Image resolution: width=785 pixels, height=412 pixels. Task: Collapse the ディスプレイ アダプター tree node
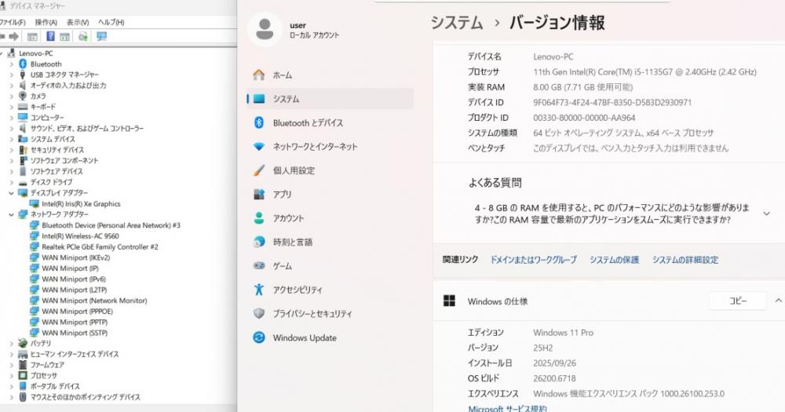pos(11,193)
